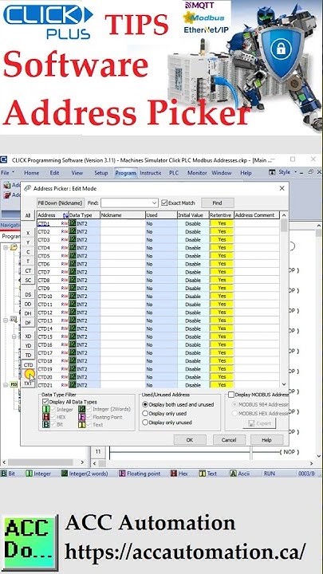Viewport: 323px width, 574px height.
Task: Click the INT2 data type icon in CTD10 row
Action: pos(73,296)
